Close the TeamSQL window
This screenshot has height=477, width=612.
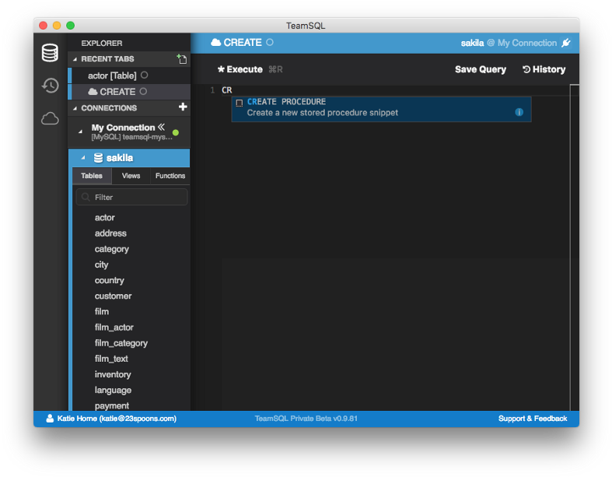click(44, 26)
